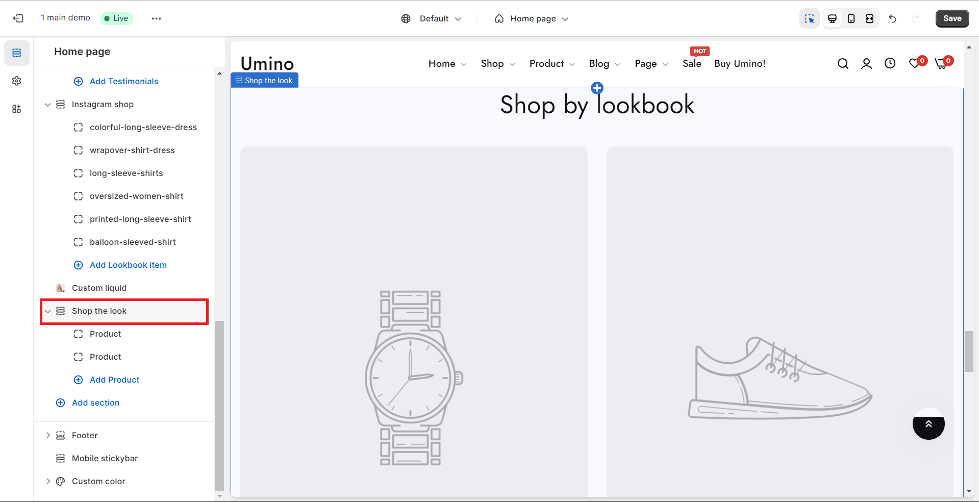Click the Save button
Image resolution: width=979 pixels, height=502 pixels.
pos(951,18)
